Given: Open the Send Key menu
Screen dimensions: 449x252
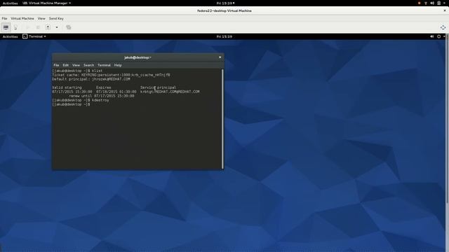Looking at the screenshot, I should click(x=56, y=18).
